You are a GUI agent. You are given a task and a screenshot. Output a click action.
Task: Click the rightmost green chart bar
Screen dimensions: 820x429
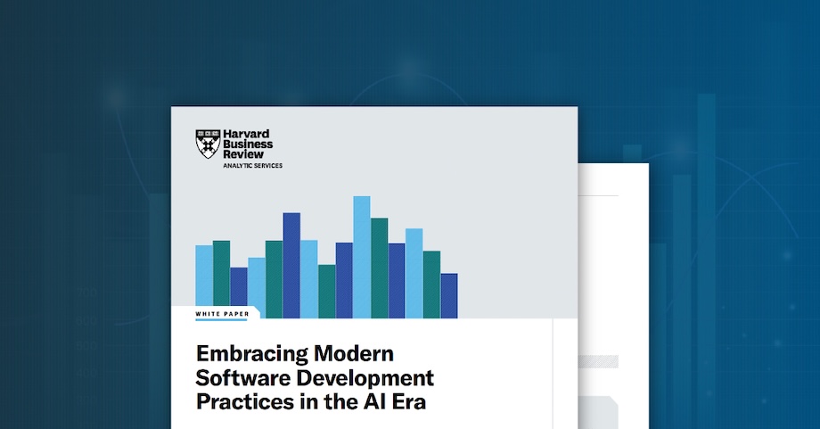[x=431, y=284]
